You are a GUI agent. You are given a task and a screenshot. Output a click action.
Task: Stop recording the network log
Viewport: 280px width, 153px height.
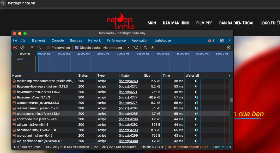click(x=15, y=48)
